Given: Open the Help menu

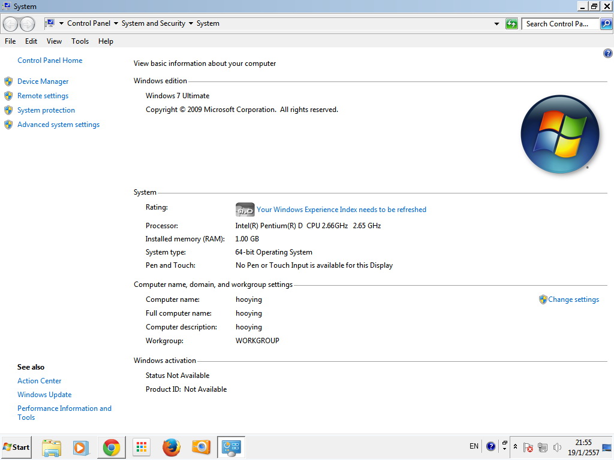Looking at the screenshot, I should coord(106,41).
